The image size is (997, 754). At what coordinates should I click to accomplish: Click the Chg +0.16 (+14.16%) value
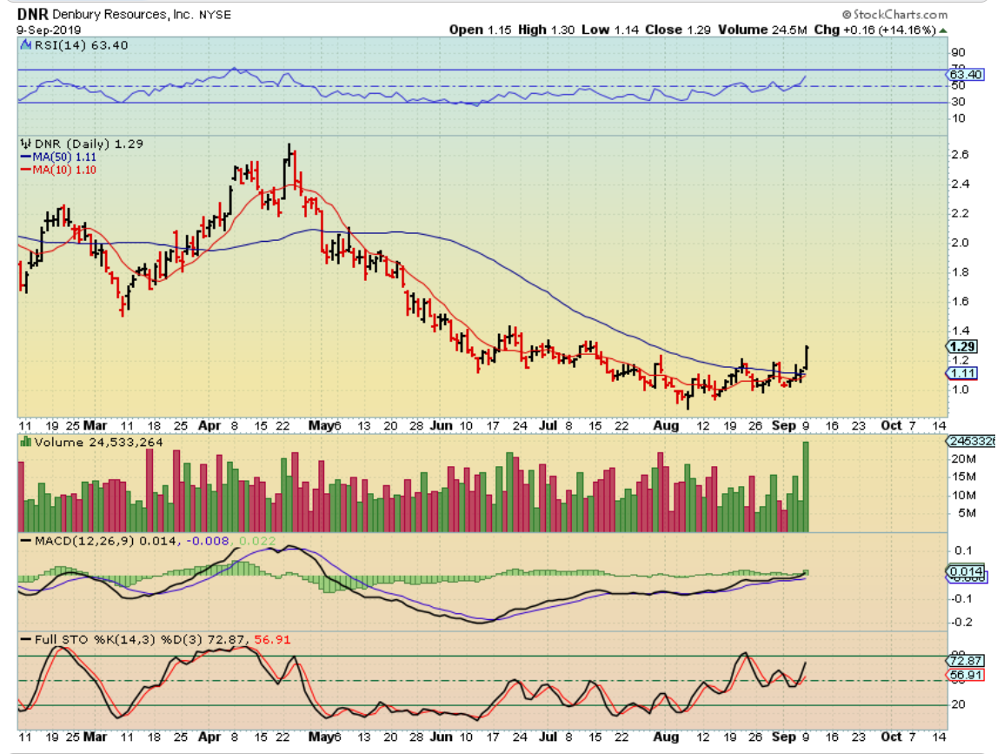coord(875,30)
